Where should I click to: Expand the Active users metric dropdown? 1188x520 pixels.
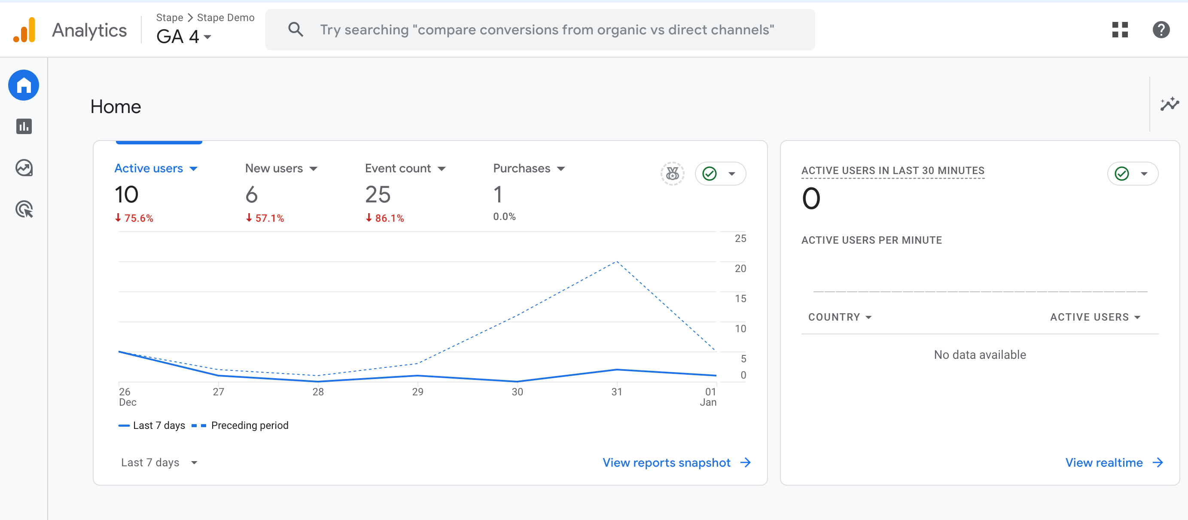[194, 169]
